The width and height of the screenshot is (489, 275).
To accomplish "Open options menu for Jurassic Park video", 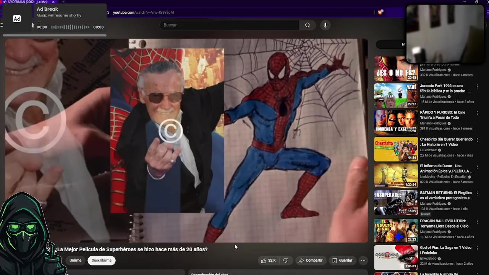I will coord(477,87).
